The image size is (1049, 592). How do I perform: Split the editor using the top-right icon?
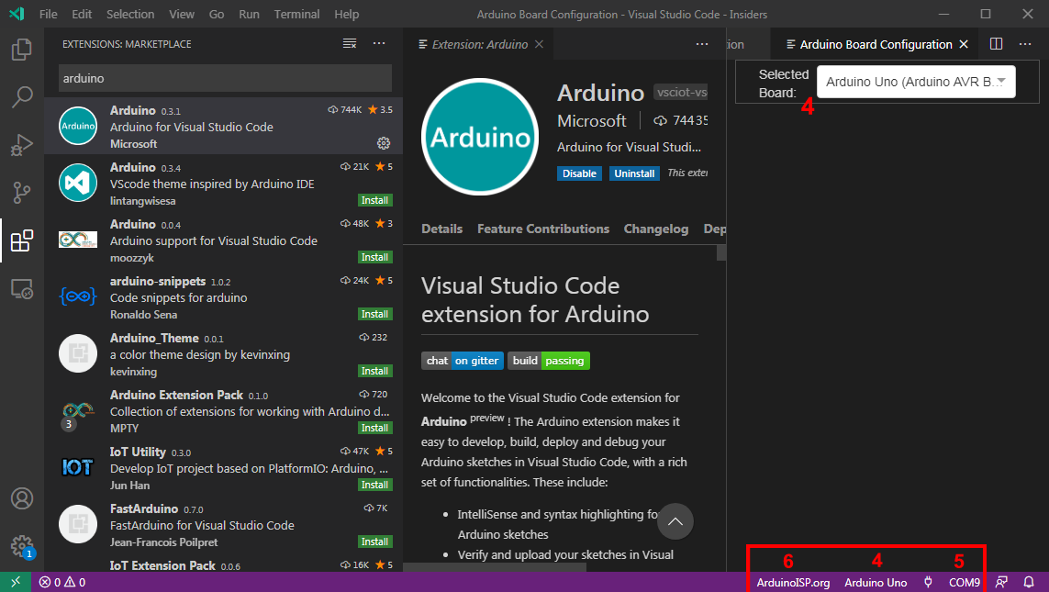click(x=996, y=43)
